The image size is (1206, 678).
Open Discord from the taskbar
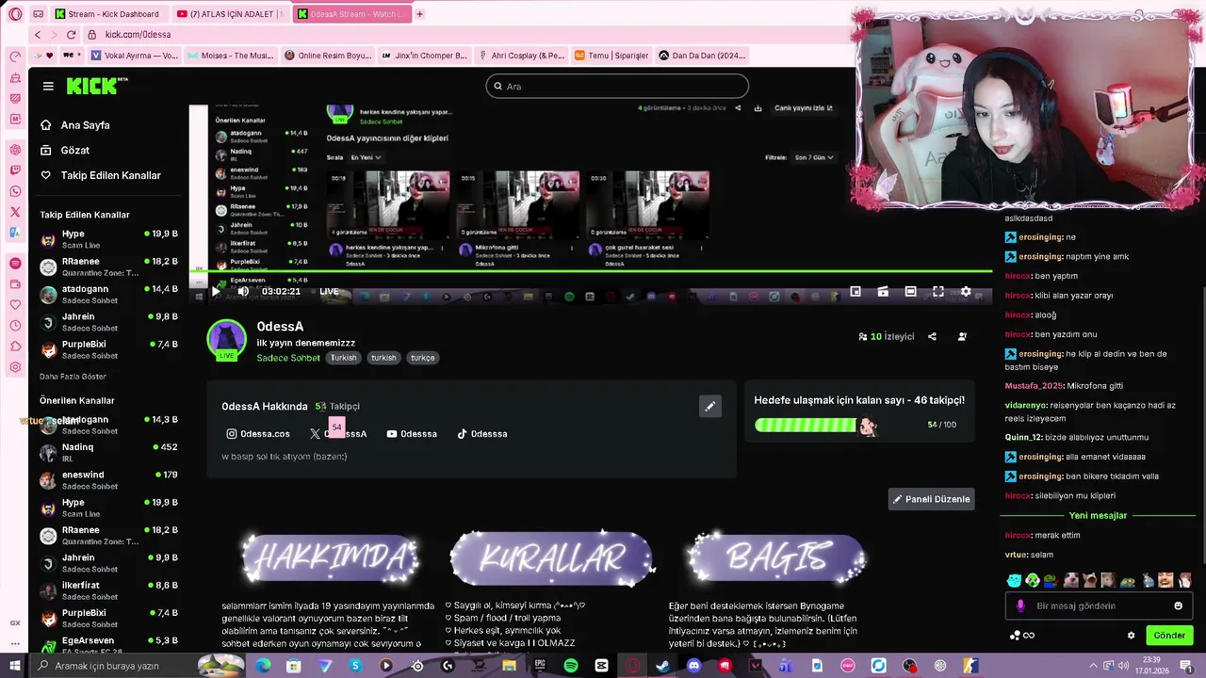coord(694,666)
